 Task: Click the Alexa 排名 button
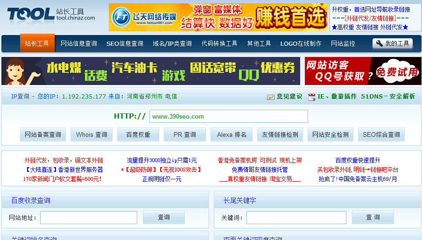pyautogui.click(x=232, y=134)
